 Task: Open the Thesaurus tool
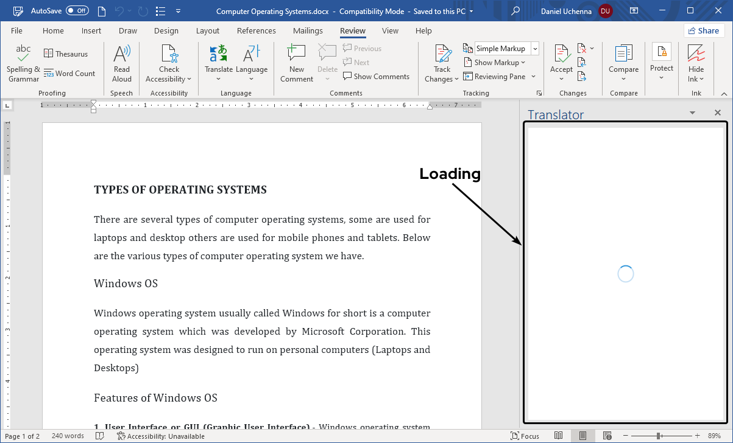66,54
